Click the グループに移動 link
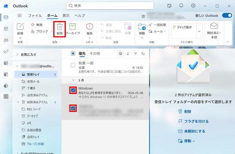Image resolution: width=235 pixels, height=154 pixels. click(33, 144)
